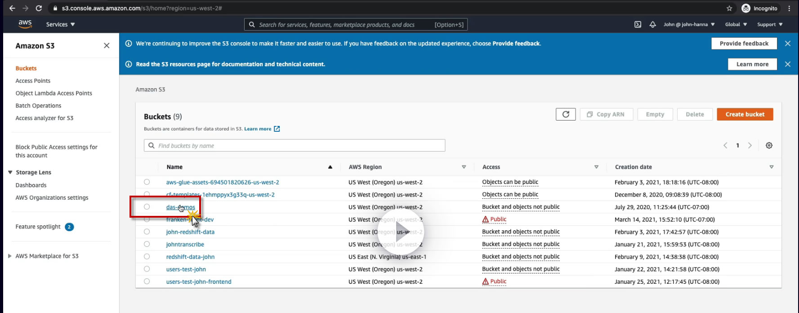Screen dimensions: 799x313
Task: Open Storage Lens Dashboards
Action: click(31, 185)
